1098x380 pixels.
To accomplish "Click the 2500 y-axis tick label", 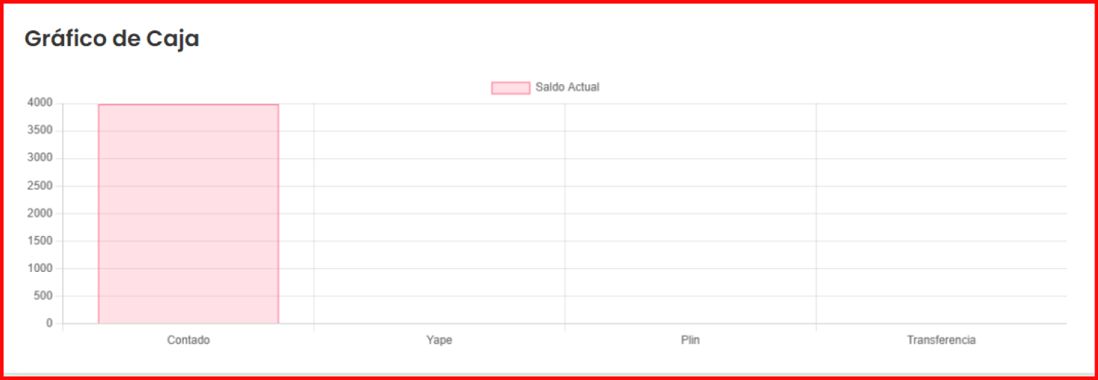I will point(40,186).
